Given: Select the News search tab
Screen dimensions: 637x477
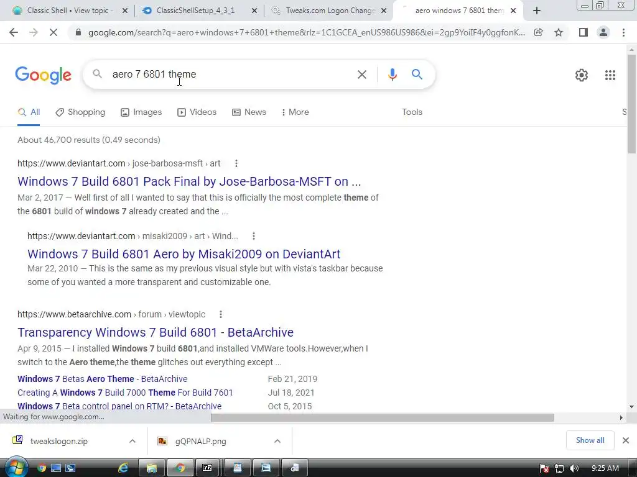Looking at the screenshot, I should (x=249, y=112).
